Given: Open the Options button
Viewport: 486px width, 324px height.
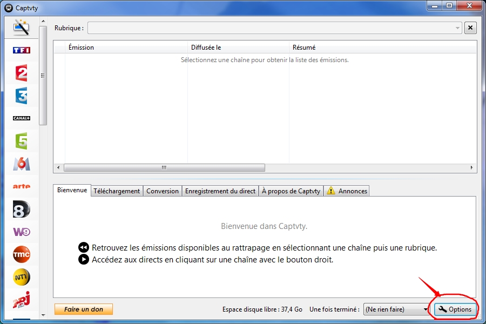Looking at the screenshot, I should [x=455, y=309].
